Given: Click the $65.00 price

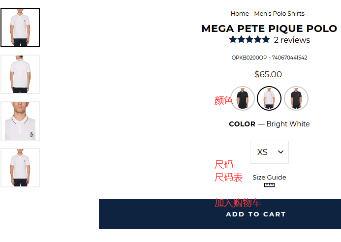Looking at the screenshot, I should (268, 74).
